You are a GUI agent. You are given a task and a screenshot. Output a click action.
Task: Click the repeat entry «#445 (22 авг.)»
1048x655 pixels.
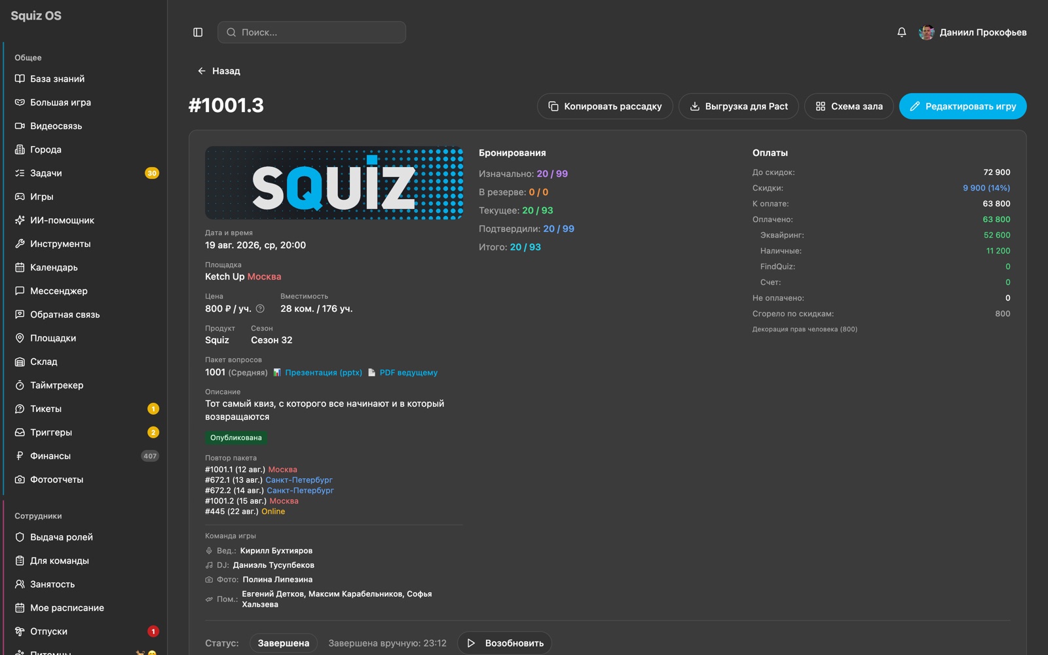pyautogui.click(x=232, y=512)
